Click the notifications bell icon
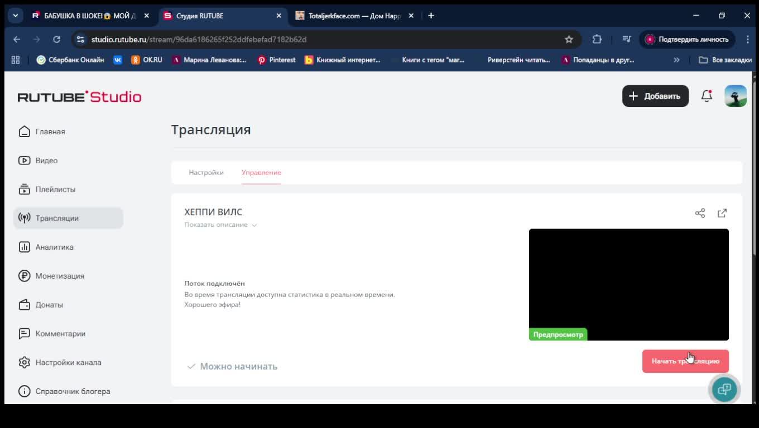 (x=707, y=96)
